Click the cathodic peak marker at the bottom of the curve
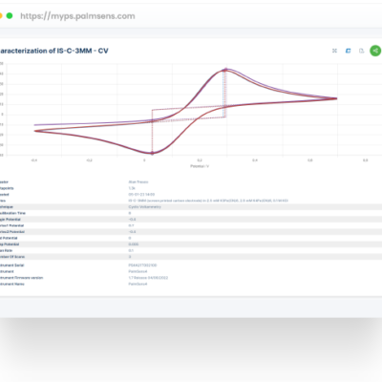Viewport: 382px width, 382px height. [152, 154]
